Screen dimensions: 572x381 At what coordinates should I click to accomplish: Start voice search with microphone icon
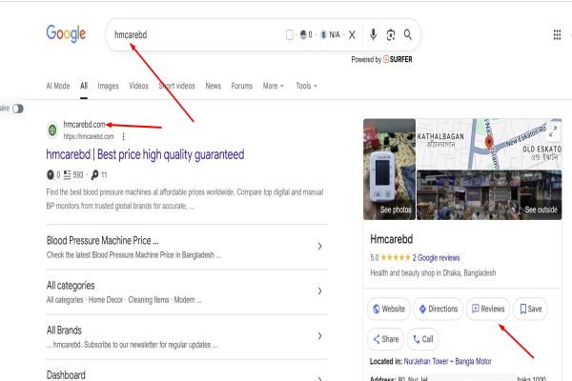(x=373, y=34)
